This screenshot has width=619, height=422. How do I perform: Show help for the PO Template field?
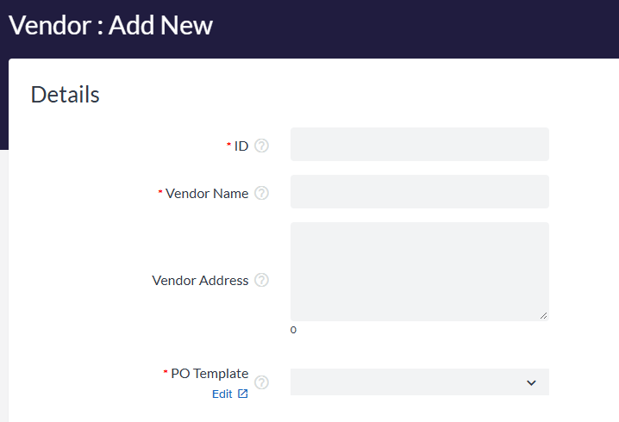261,382
